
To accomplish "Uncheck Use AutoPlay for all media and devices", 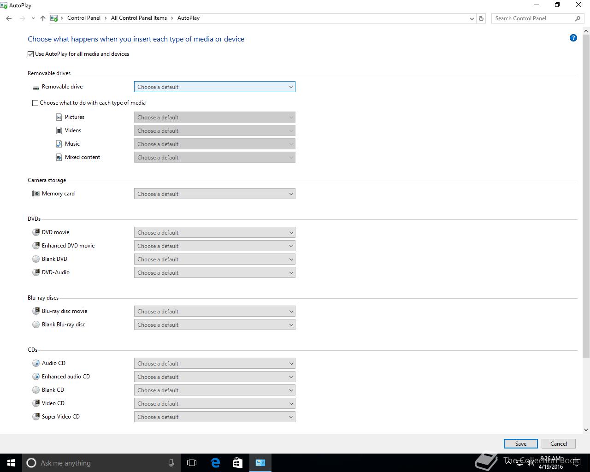I will [x=31, y=54].
